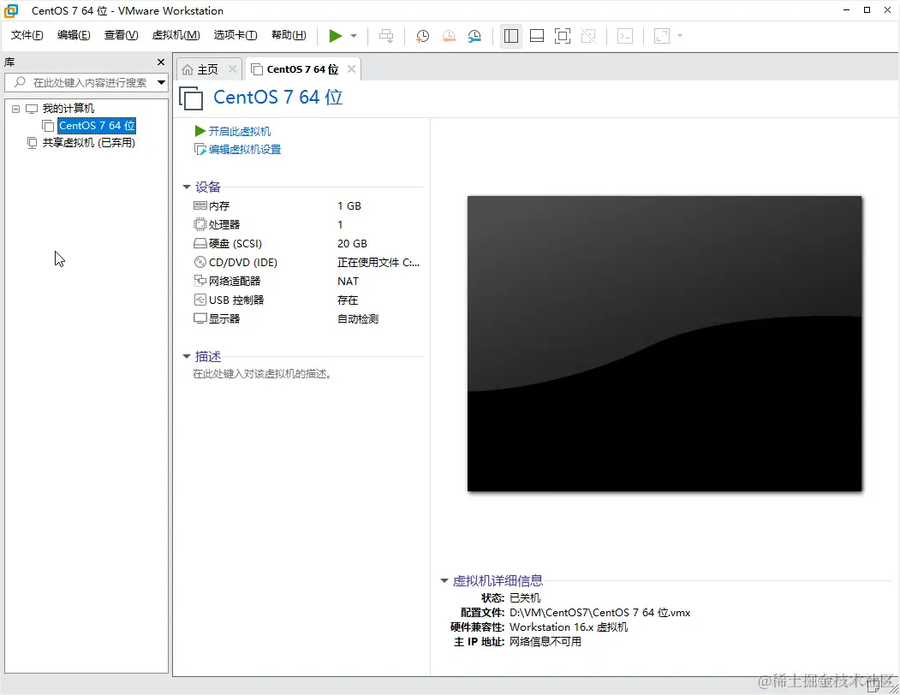Screen dimensions: 900x695
Task: Open the 帮助(H) menu
Action: click(289, 35)
